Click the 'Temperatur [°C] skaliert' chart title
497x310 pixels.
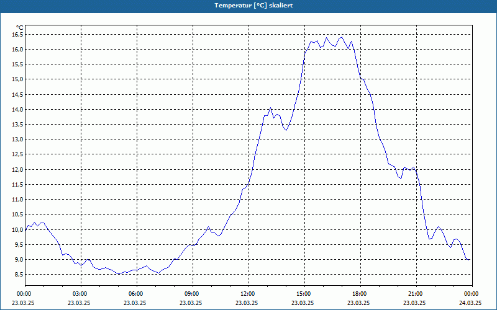[253, 6]
